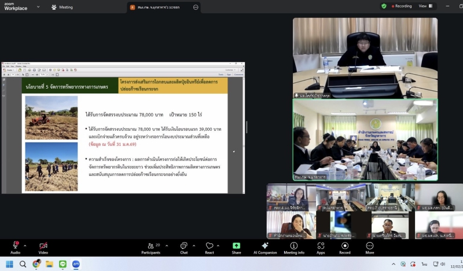Open the Chat panel
Image resolution: width=463 pixels, height=271 pixels.
[183, 246]
